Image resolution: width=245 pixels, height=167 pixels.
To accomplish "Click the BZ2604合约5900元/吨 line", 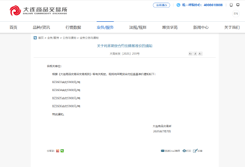I will point(66,90).
